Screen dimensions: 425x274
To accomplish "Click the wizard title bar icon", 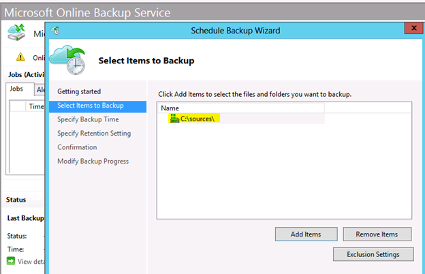I will coord(56,31).
